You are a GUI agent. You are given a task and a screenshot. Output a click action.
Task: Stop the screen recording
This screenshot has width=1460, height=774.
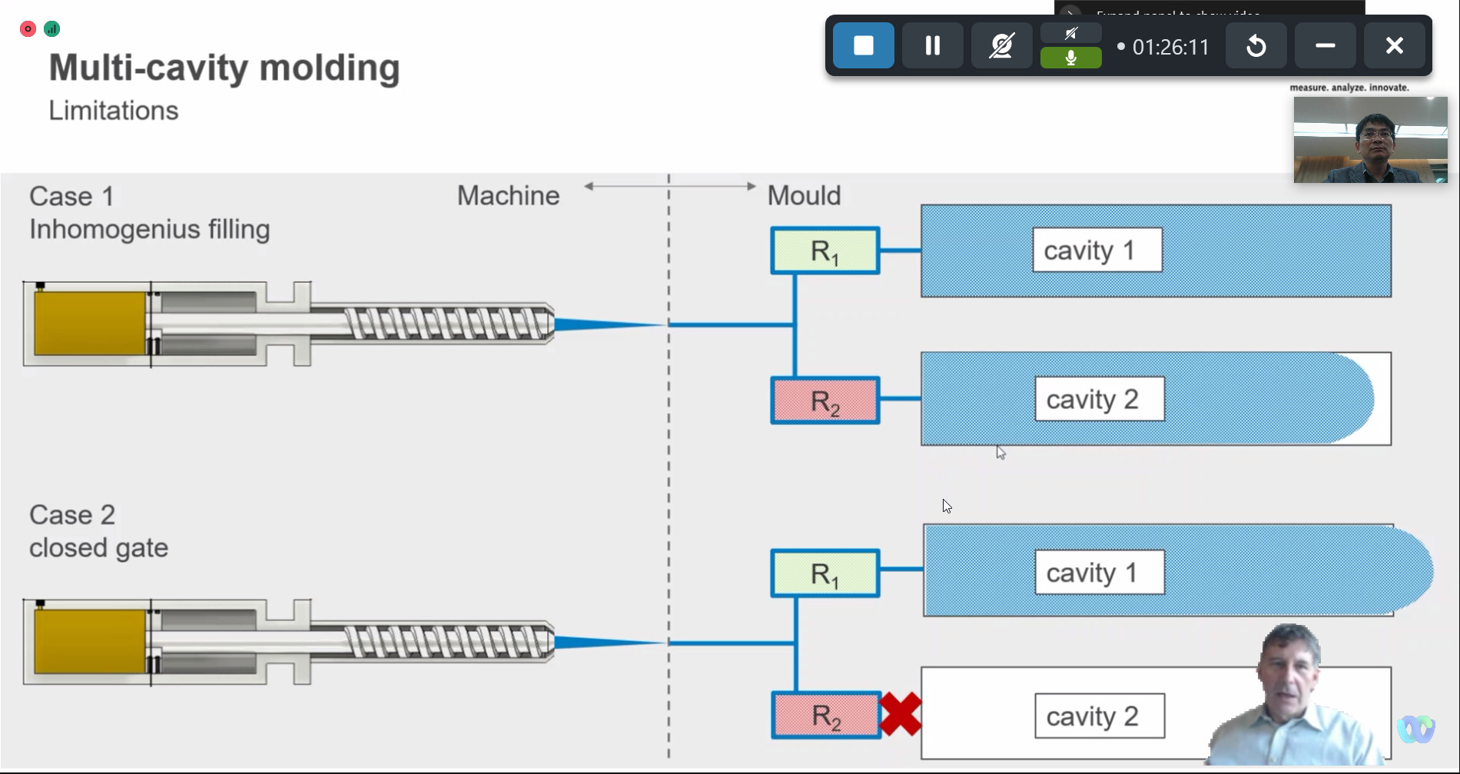(x=863, y=46)
